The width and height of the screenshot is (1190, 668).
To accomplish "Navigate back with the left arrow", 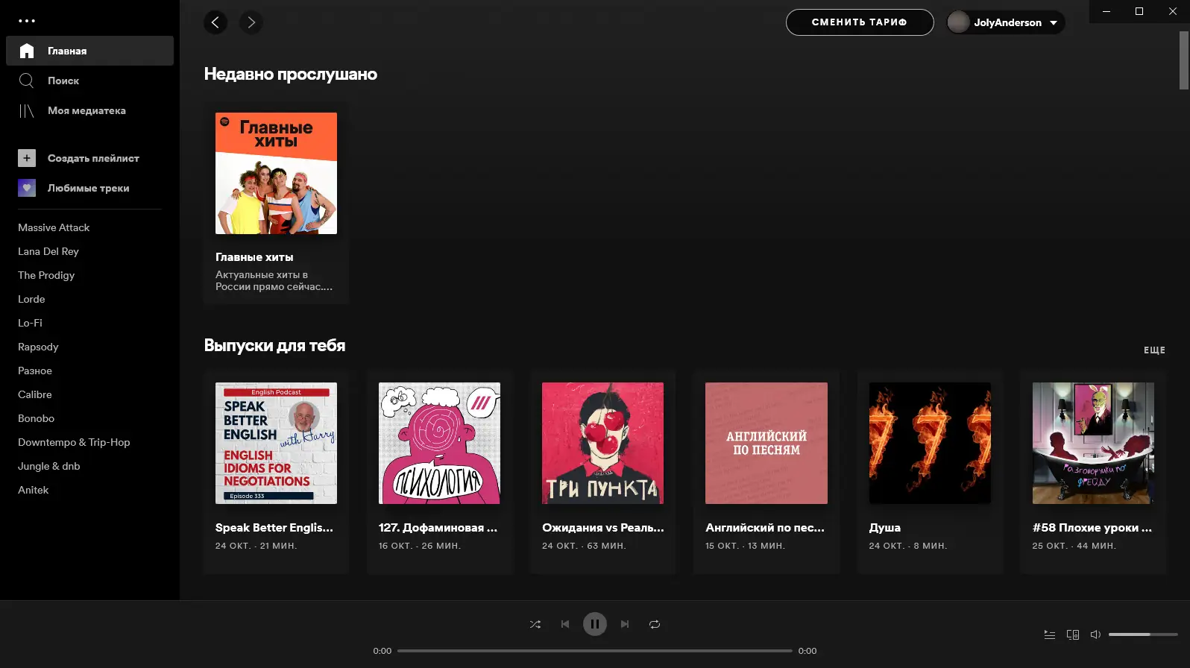I will [x=215, y=22].
